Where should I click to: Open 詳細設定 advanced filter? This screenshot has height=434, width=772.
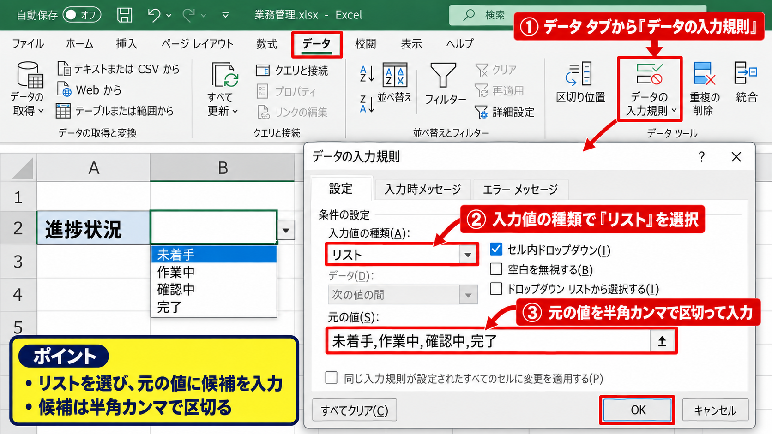504,112
